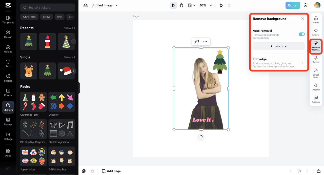This screenshot has width=324, height=175.
Task: Open the Untitled image name dropdown
Action: pyautogui.click(x=105, y=5)
